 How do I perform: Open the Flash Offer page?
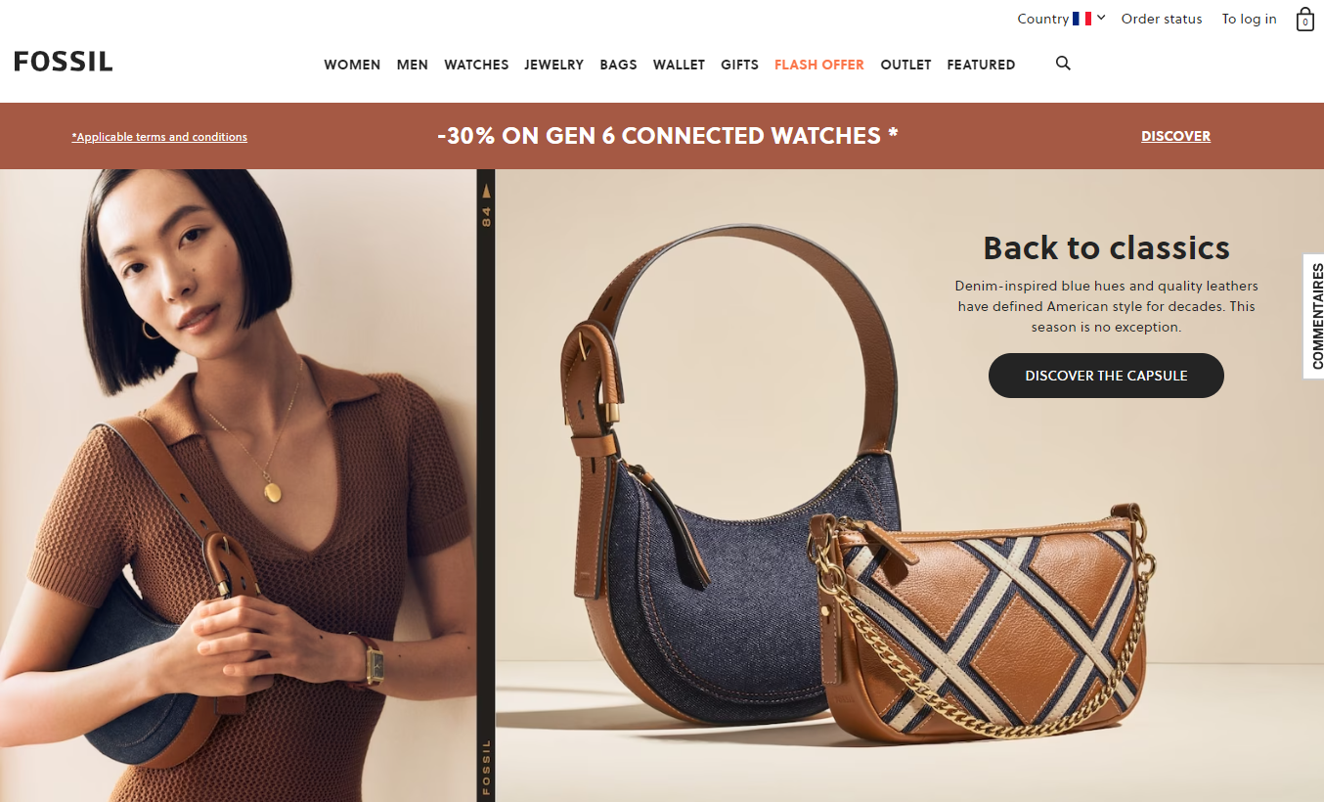819,65
